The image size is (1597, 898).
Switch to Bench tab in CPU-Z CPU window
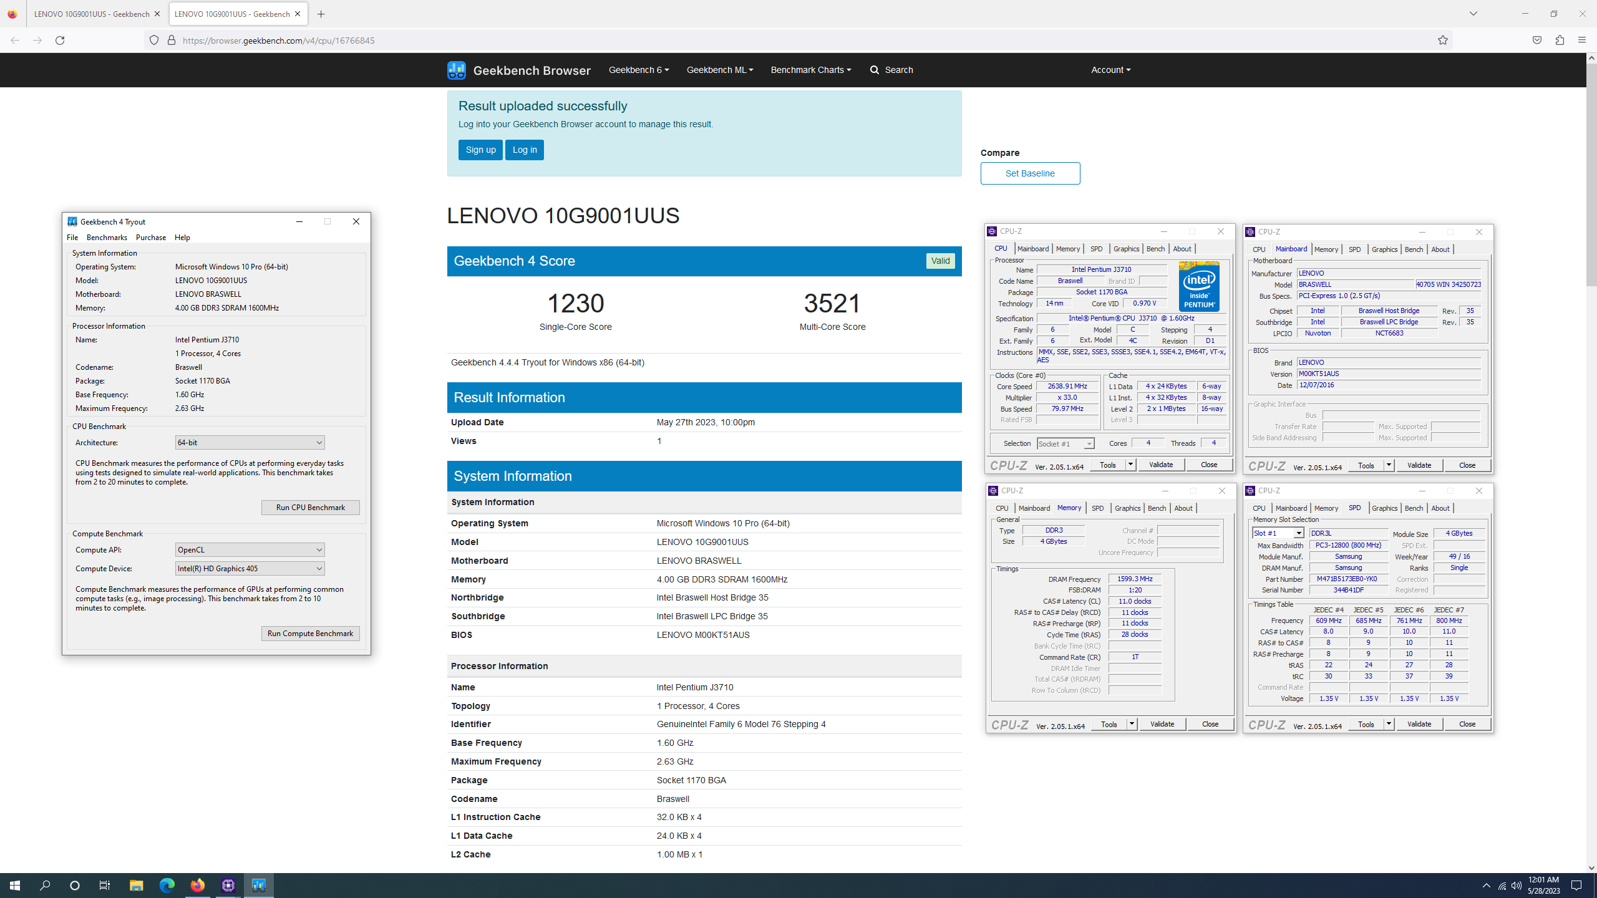click(x=1155, y=249)
